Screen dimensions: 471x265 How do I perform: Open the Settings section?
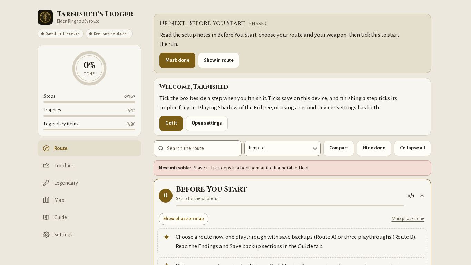(89, 235)
